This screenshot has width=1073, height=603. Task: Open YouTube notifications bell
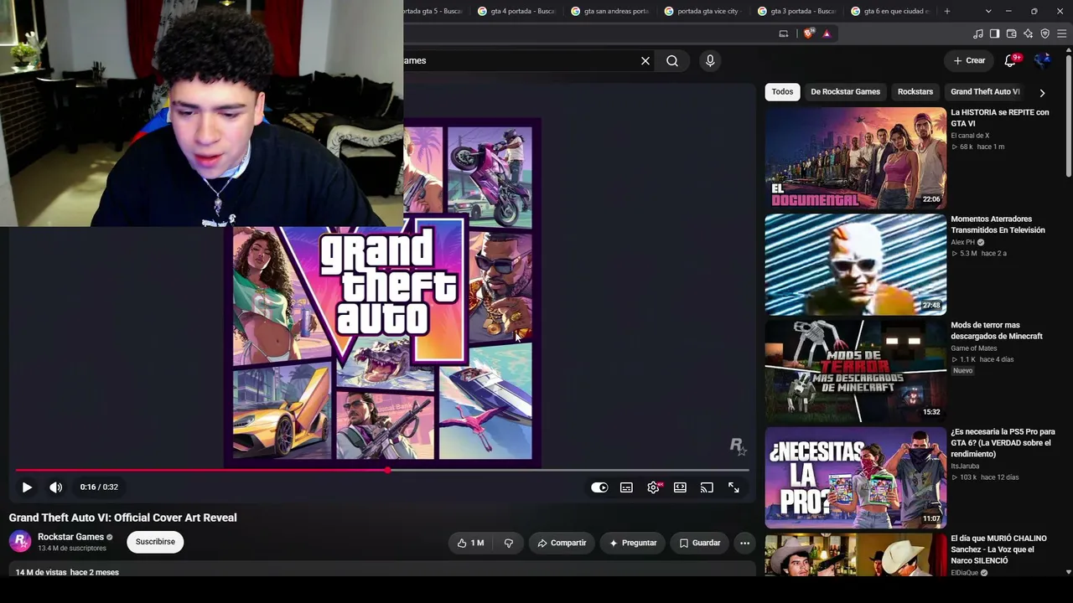(x=1011, y=60)
